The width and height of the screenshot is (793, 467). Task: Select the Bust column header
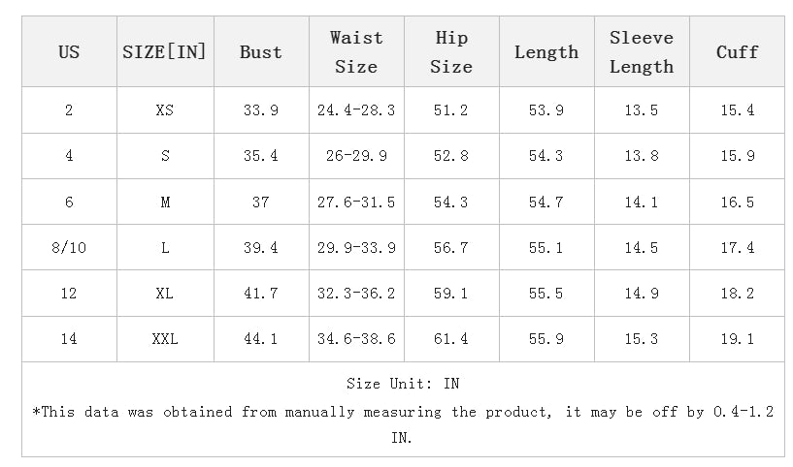pyautogui.click(x=260, y=52)
